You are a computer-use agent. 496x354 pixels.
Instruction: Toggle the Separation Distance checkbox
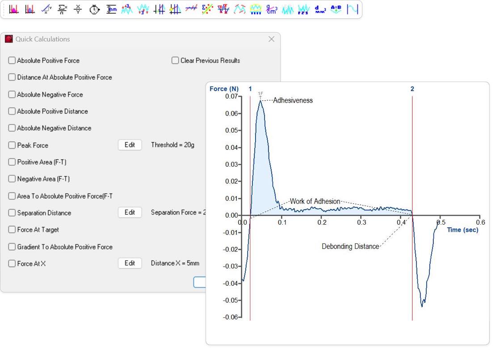[x=12, y=213]
